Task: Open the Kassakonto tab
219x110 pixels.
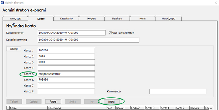Action: [66, 18]
